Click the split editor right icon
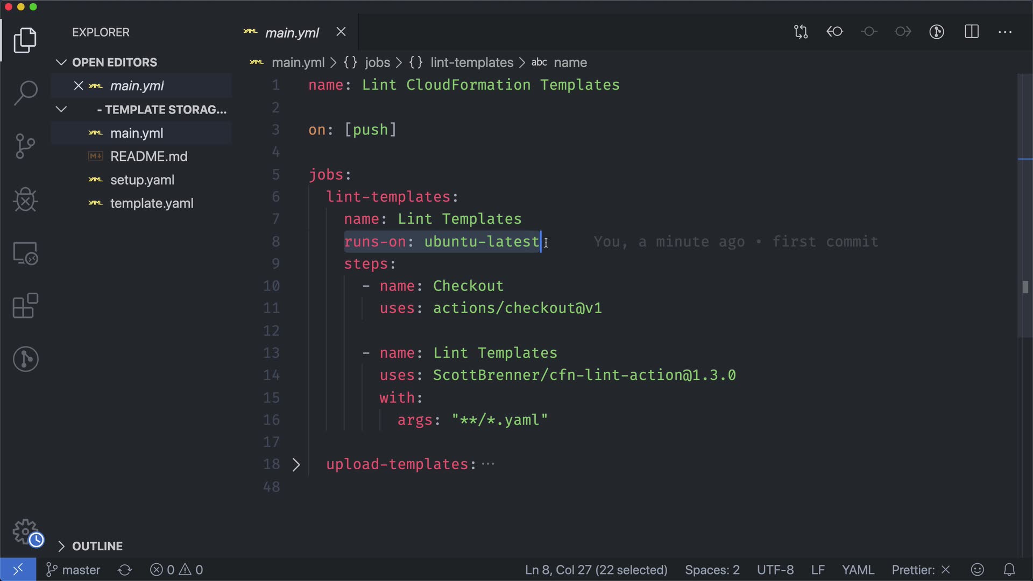This screenshot has height=581, width=1033. click(x=972, y=32)
